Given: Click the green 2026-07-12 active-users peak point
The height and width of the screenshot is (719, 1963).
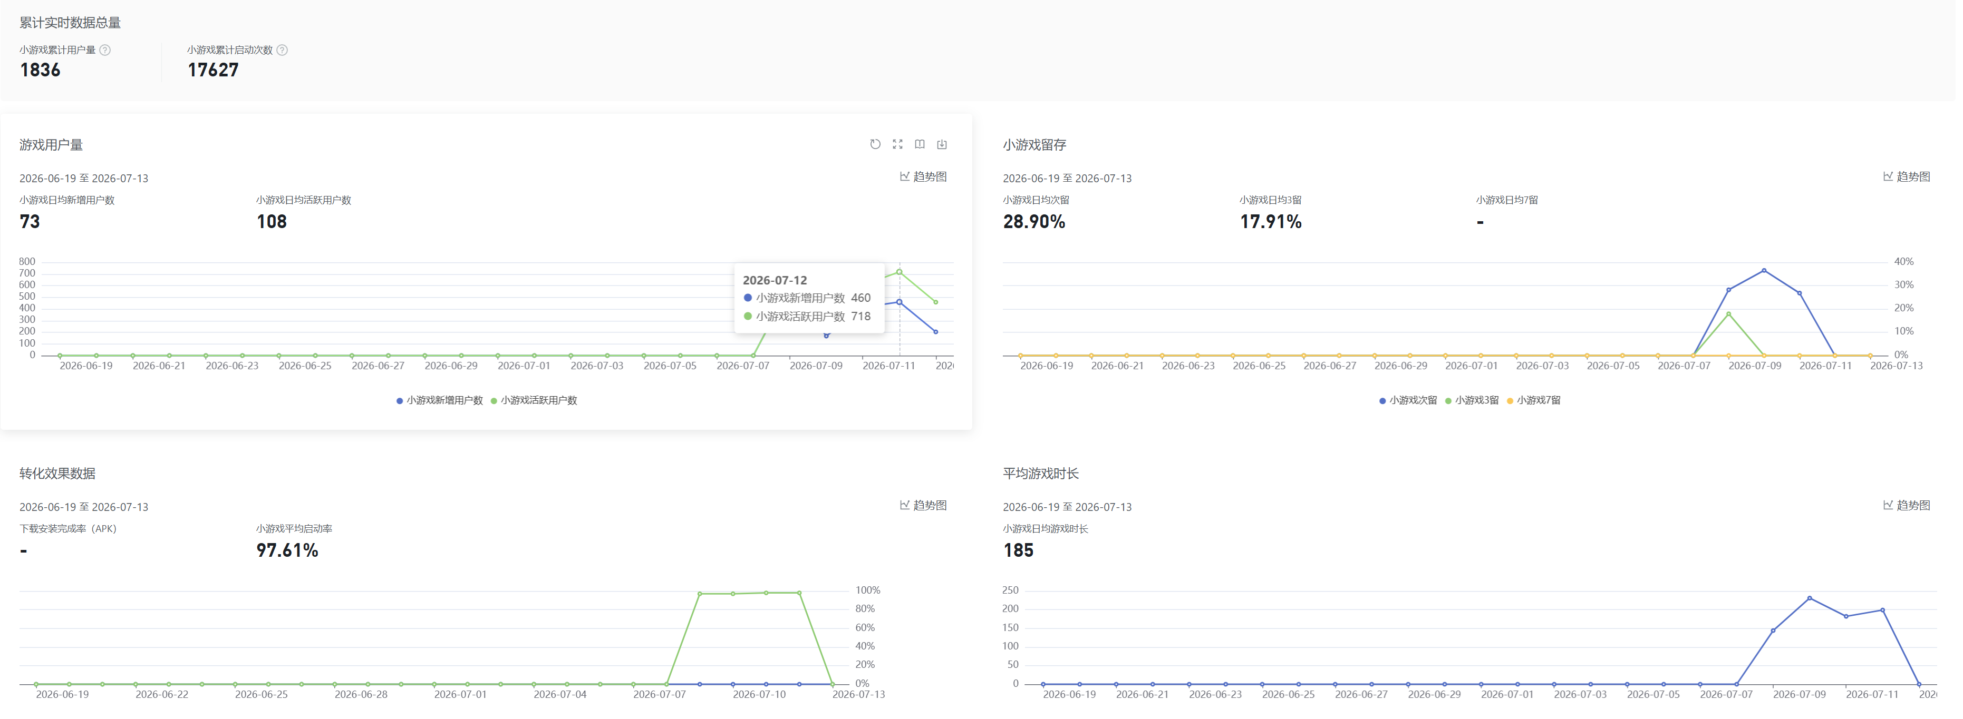Looking at the screenshot, I should (x=899, y=272).
